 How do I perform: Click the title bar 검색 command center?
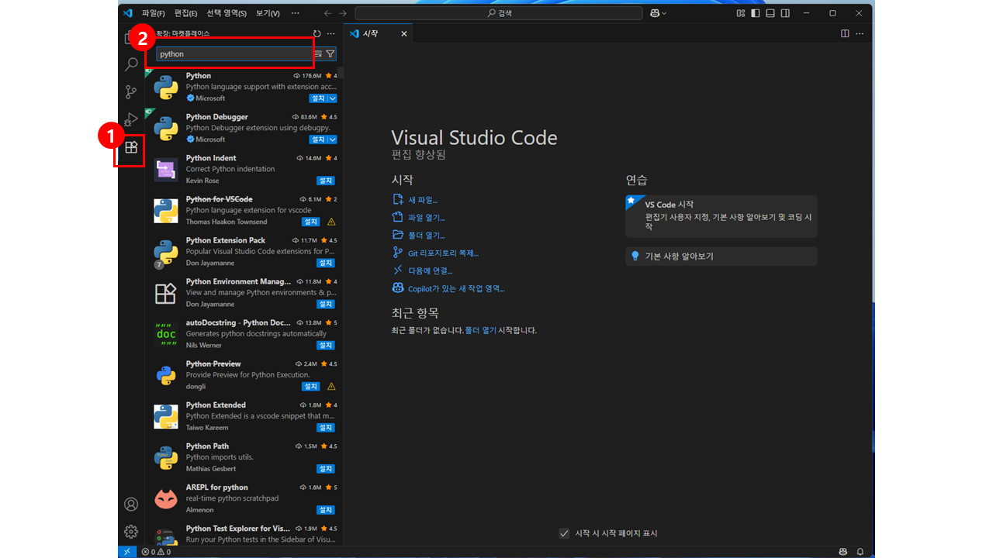click(499, 13)
